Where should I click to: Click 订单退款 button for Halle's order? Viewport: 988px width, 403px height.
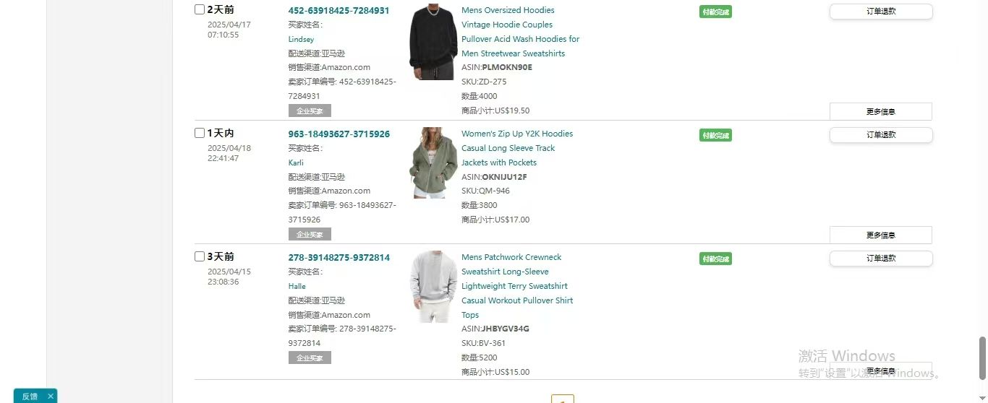tap(881, 259)
